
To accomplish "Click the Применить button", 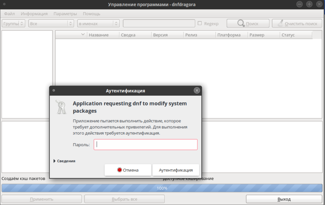I will (42, 199).
